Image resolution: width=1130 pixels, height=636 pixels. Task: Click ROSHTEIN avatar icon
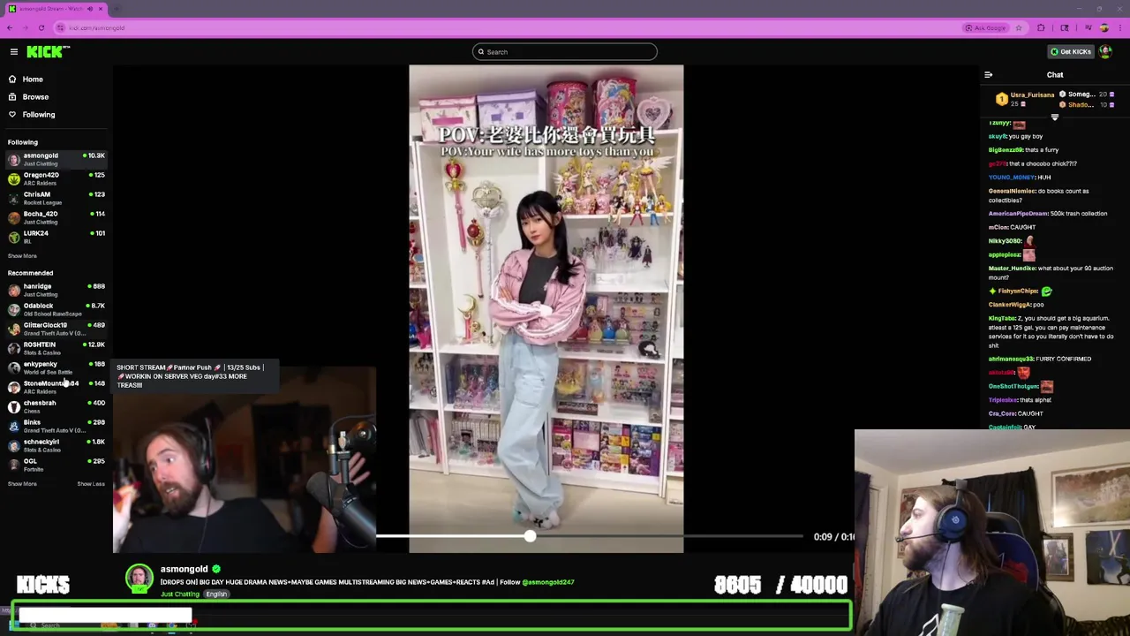click(x=14, y=348)
